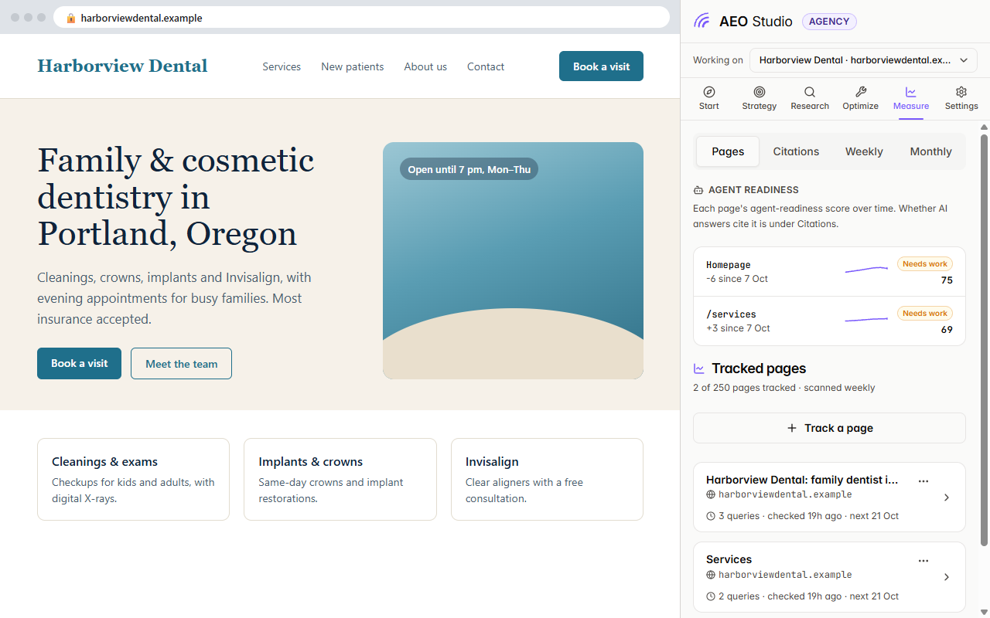
Task: Switch to the Monthly sub-tab
Action: pyautogui.click(x=930, y=151)
